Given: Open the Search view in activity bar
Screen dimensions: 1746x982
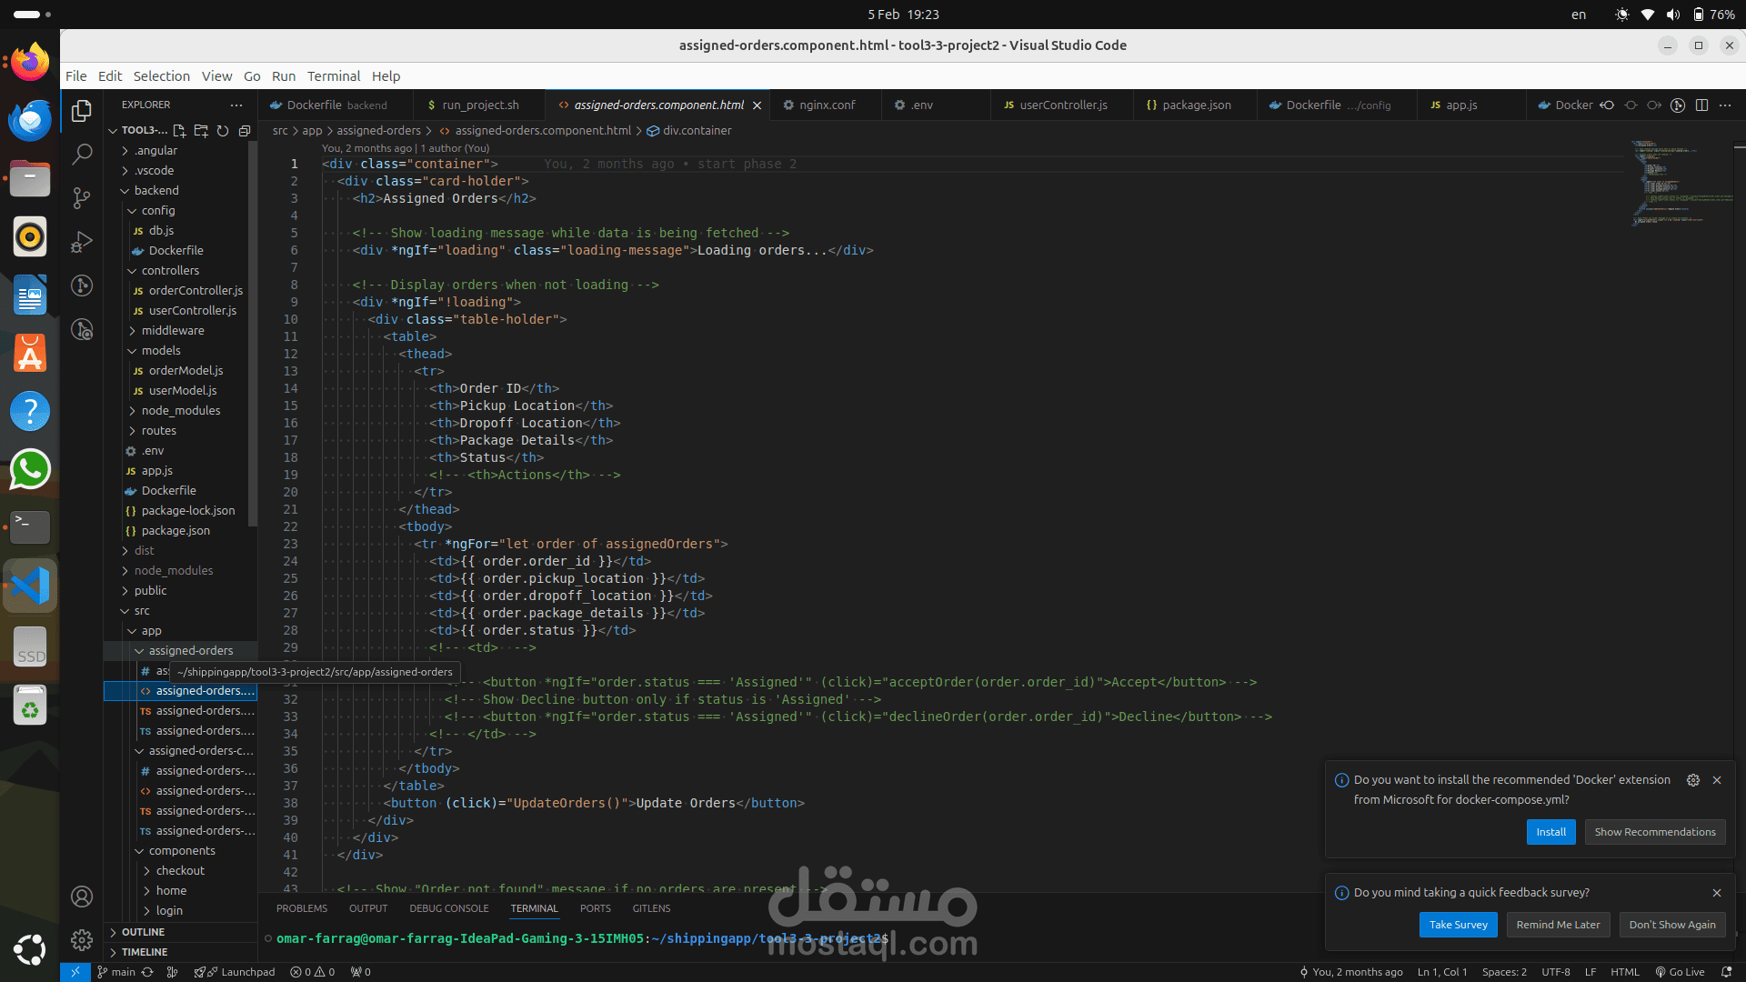Looking at the screenshot, I should coord(82,154).
